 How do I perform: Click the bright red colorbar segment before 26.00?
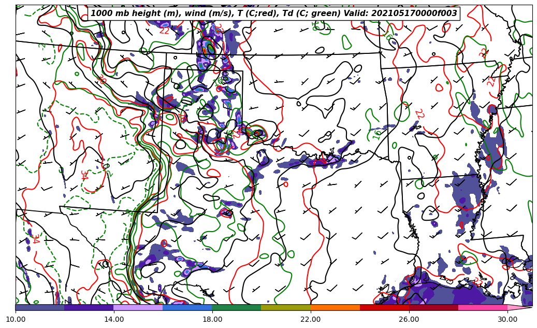(385, 307)
